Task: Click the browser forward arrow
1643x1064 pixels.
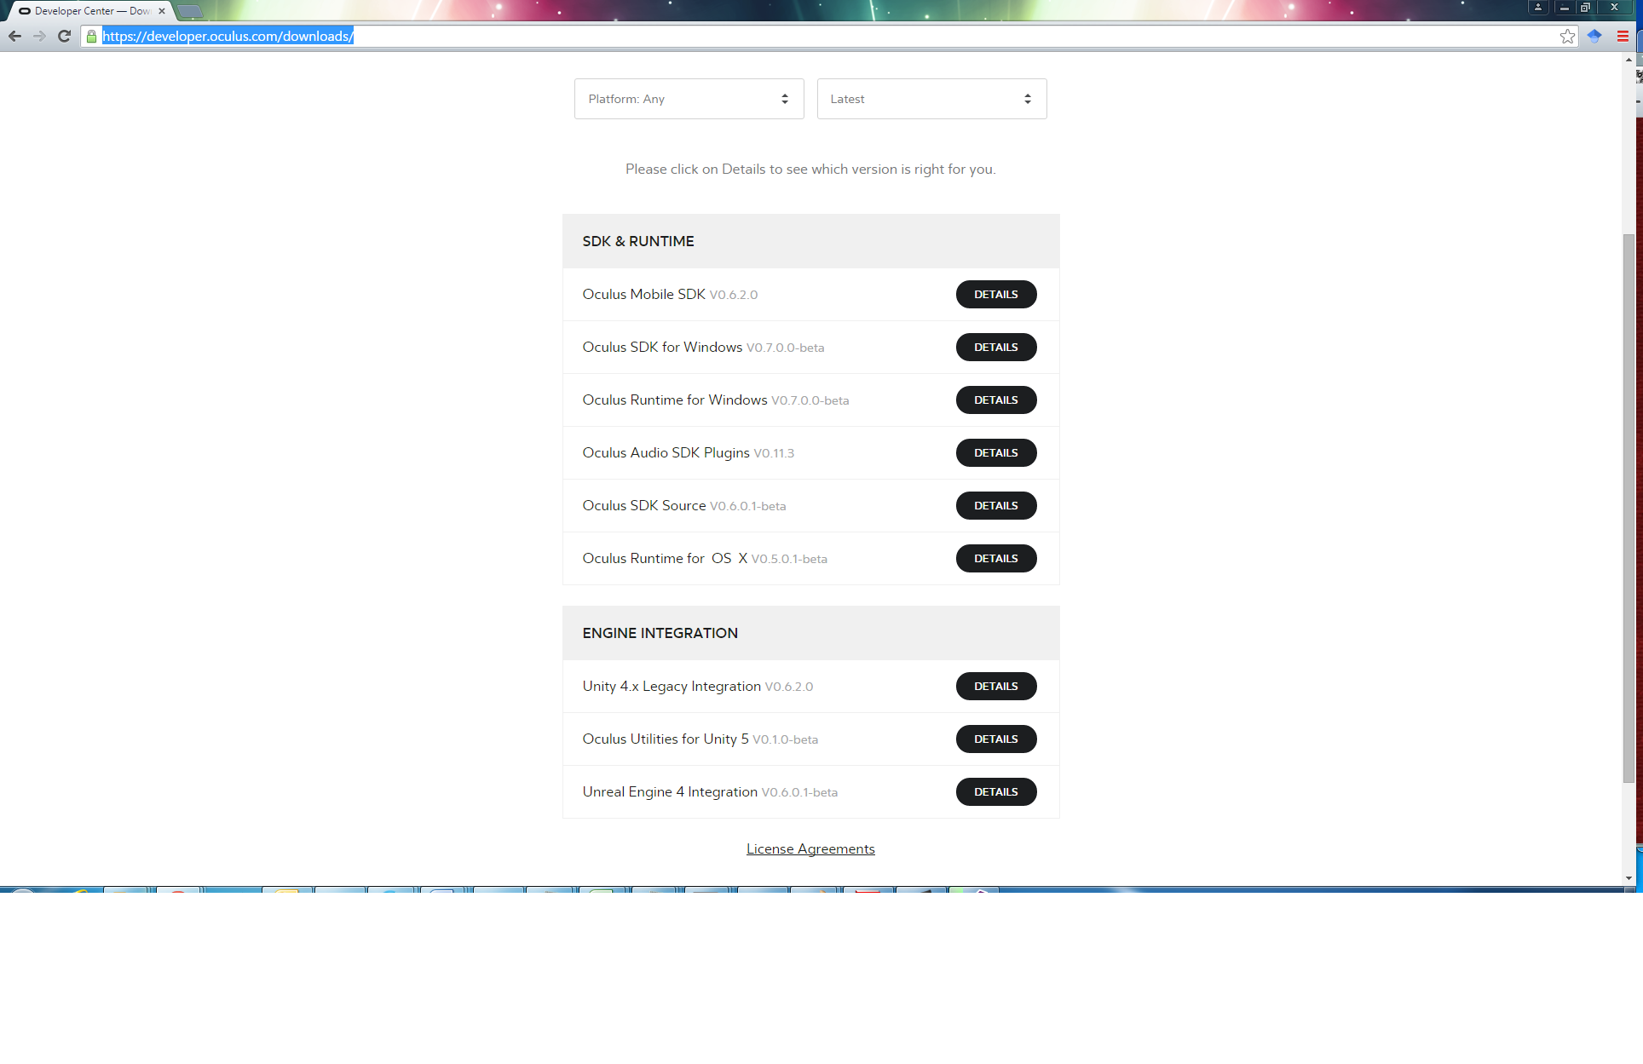Action: click(39, 36)
